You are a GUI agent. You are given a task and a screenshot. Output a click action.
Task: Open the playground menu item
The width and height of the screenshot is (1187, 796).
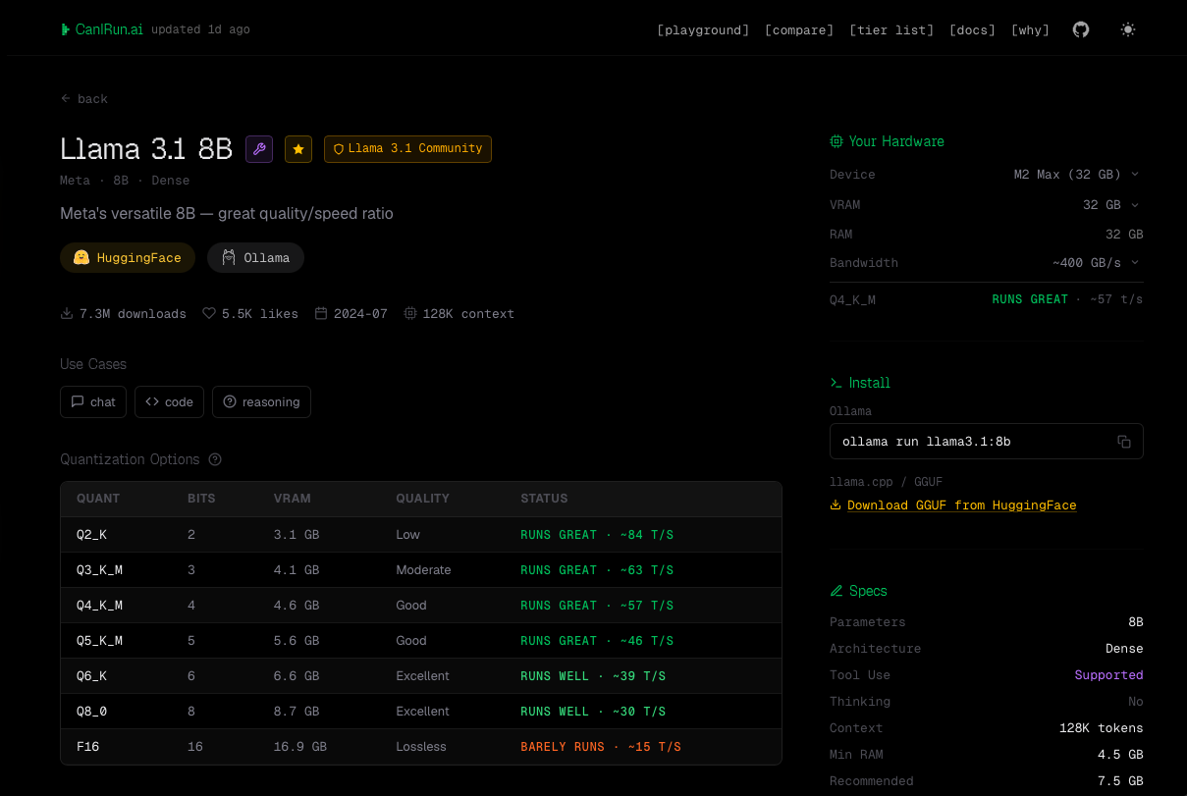click(x=703, y=30)
